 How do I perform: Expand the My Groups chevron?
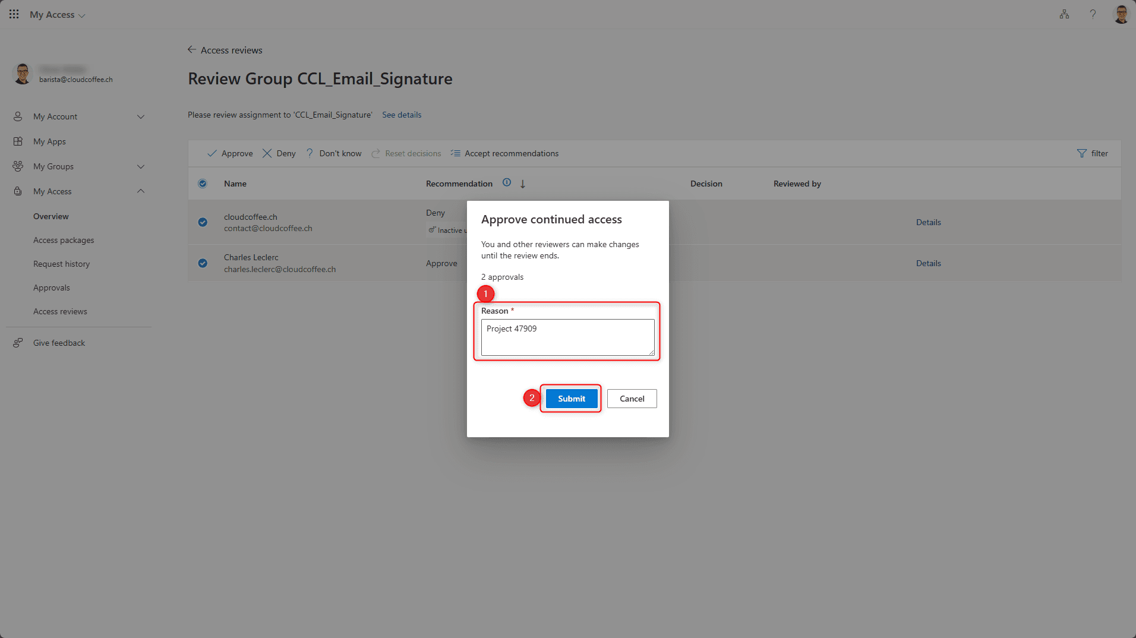(141, 167)
